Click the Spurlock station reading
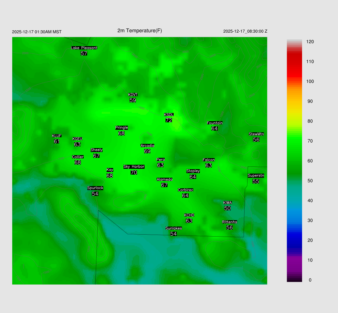The width and height of the screenshot is (338, 313). [x=95, y=194]
